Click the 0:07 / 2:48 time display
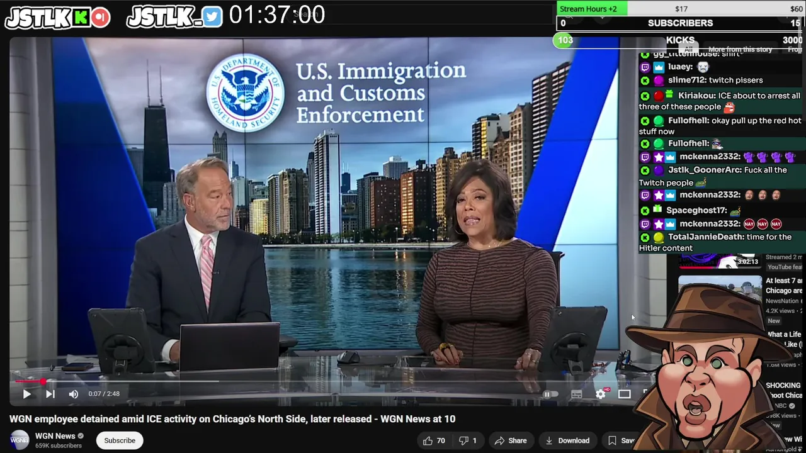806x453 pixels. point(104,394)
